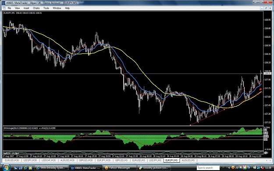Viewport: 274px width, 171px height.
Task: Select the active EURJPY,M5 chart tab
Action: pos(171,161)
